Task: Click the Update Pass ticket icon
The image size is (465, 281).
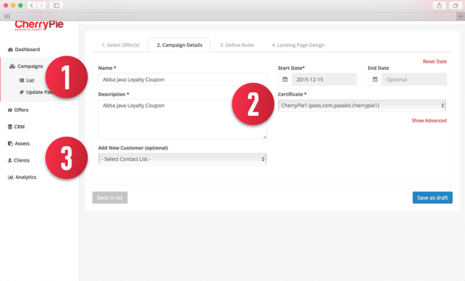Action: 22,92
